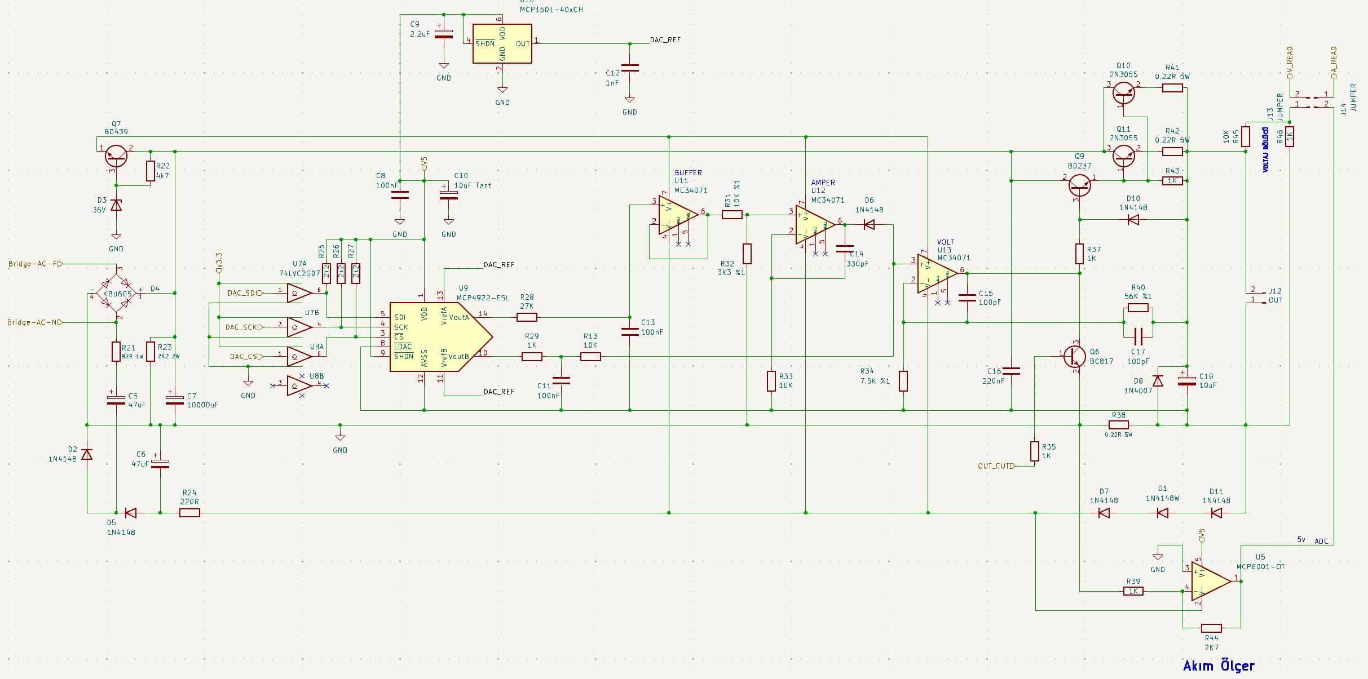The width and height of the screenshot is (1368, 679).
Task: Select the Q10 2N3055 transistor symbol
Action: pos(1123,93)
